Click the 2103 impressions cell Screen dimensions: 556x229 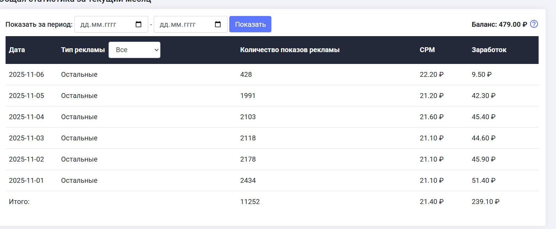(248, 117)
